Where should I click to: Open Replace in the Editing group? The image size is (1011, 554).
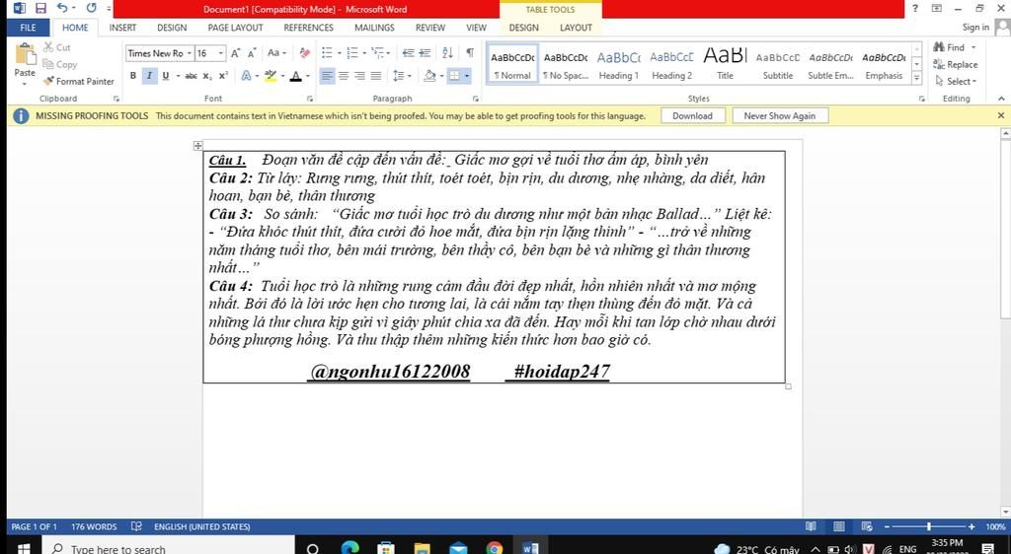(956, 64)
